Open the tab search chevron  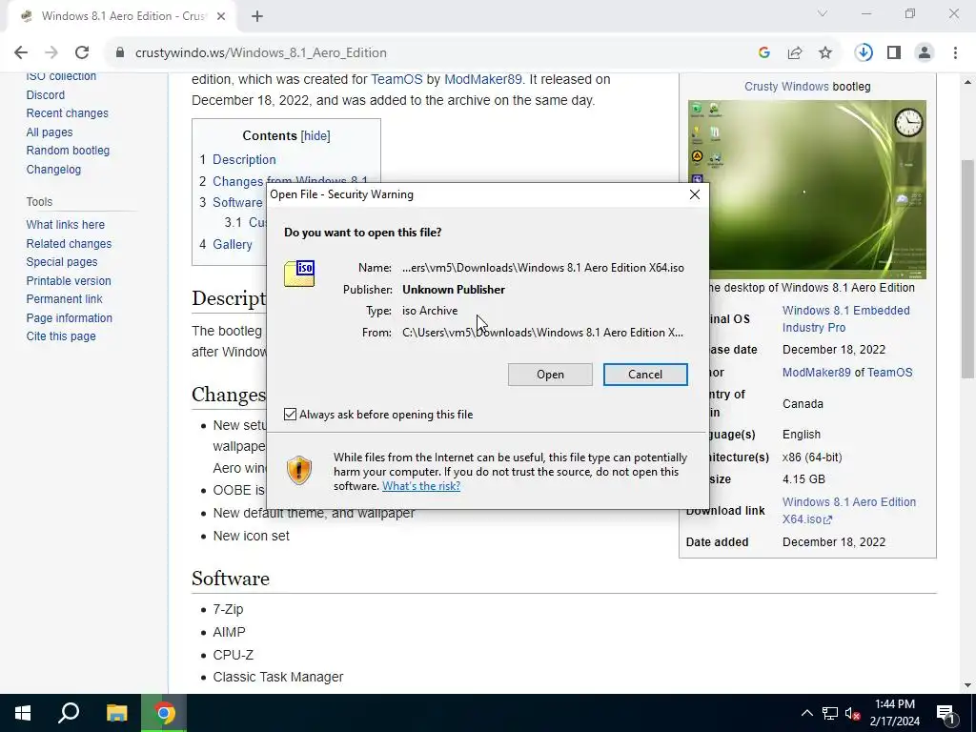(823, 13)
